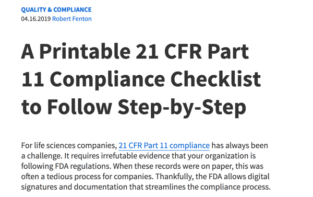Select the publication date 04.16.2019

tap(36, 19)
